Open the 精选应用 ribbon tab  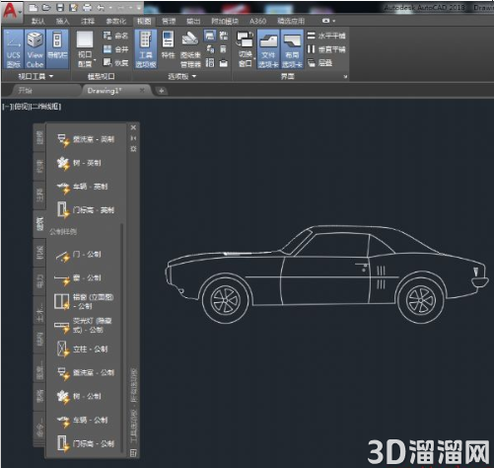pyautogui.click(x=291, y=22)
